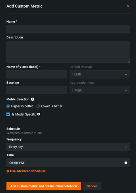Open the Aggregation type Gauge dropdown
The height and width of the screenshot is (193, 136).
pos(100,90)
